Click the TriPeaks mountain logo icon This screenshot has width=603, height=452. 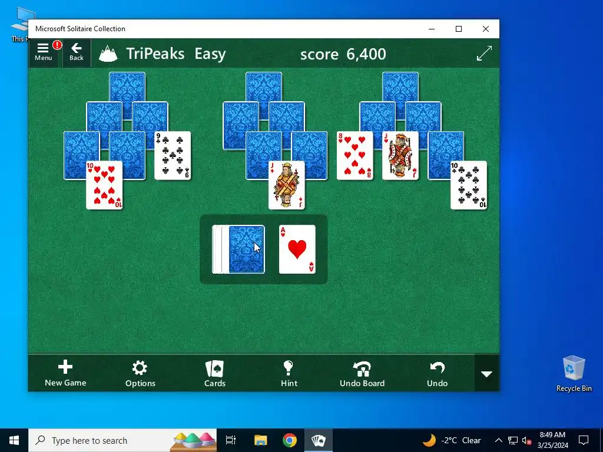(108, 54)
